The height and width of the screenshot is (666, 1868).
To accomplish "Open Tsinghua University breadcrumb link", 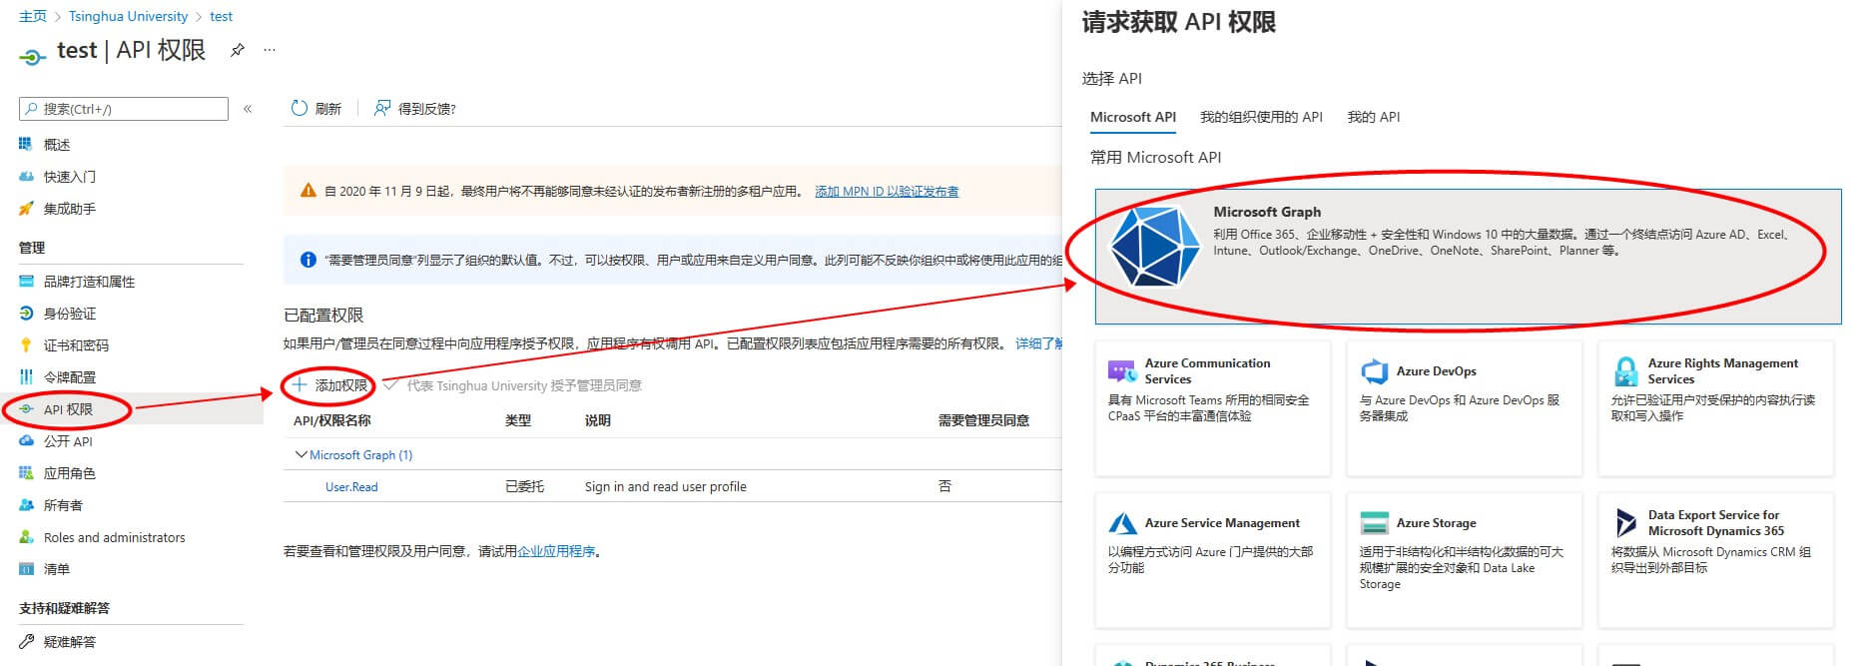I will [129, 16].
